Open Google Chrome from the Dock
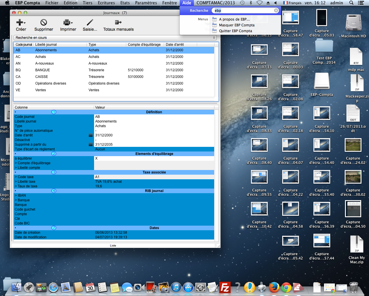This screenshot has height=296, width=369. coord(286,288)
